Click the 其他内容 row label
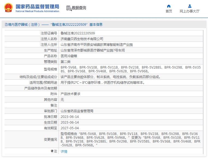 pyautogui.click(x=50, y=99)
